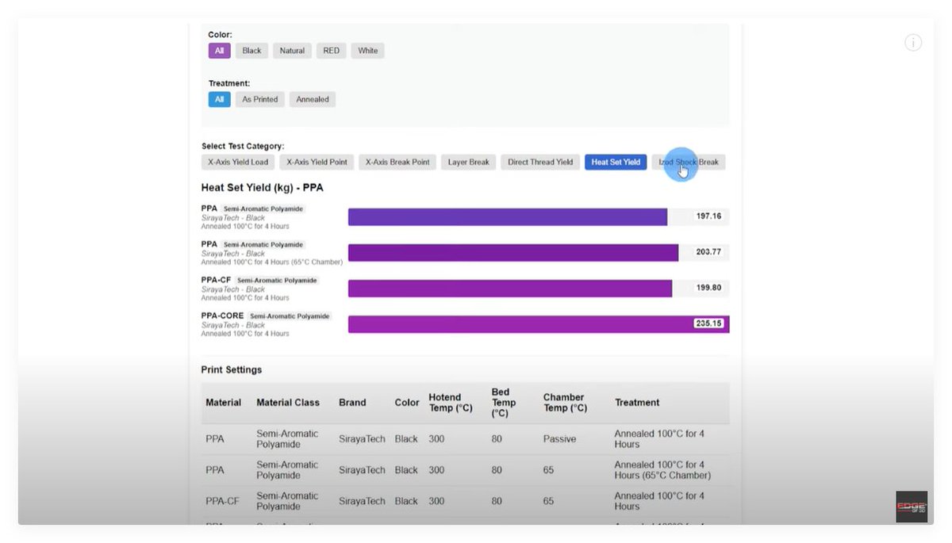Click the Edge of 3D channel logo
This screenshot has width=952, height=543.
[x=912, y=507]
